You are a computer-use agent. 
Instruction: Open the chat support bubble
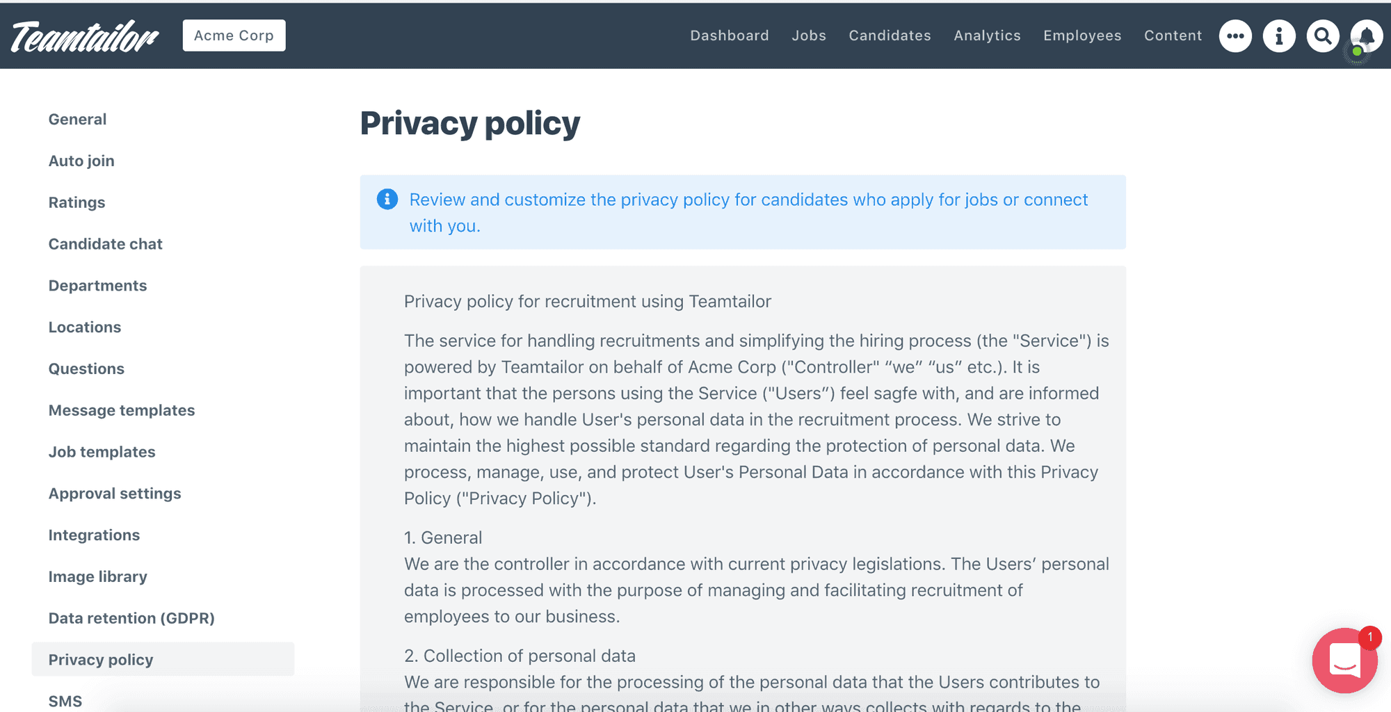[x=1344, y=661]
